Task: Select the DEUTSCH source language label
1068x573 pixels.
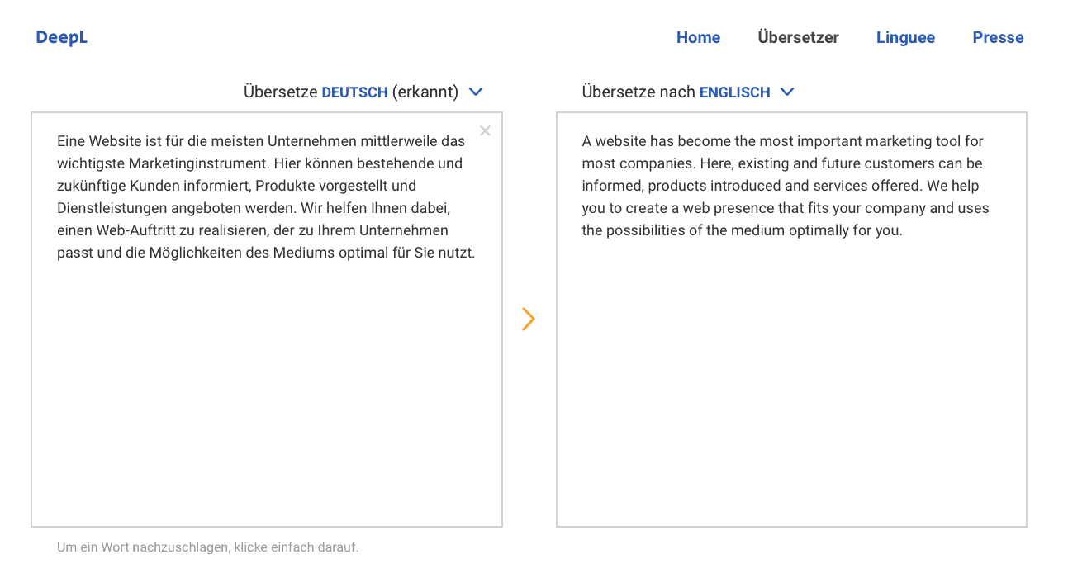Action: (354, 92)
